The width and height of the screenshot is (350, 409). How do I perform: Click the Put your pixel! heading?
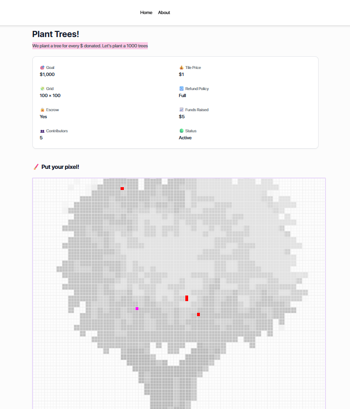click(x=60, y=167)
